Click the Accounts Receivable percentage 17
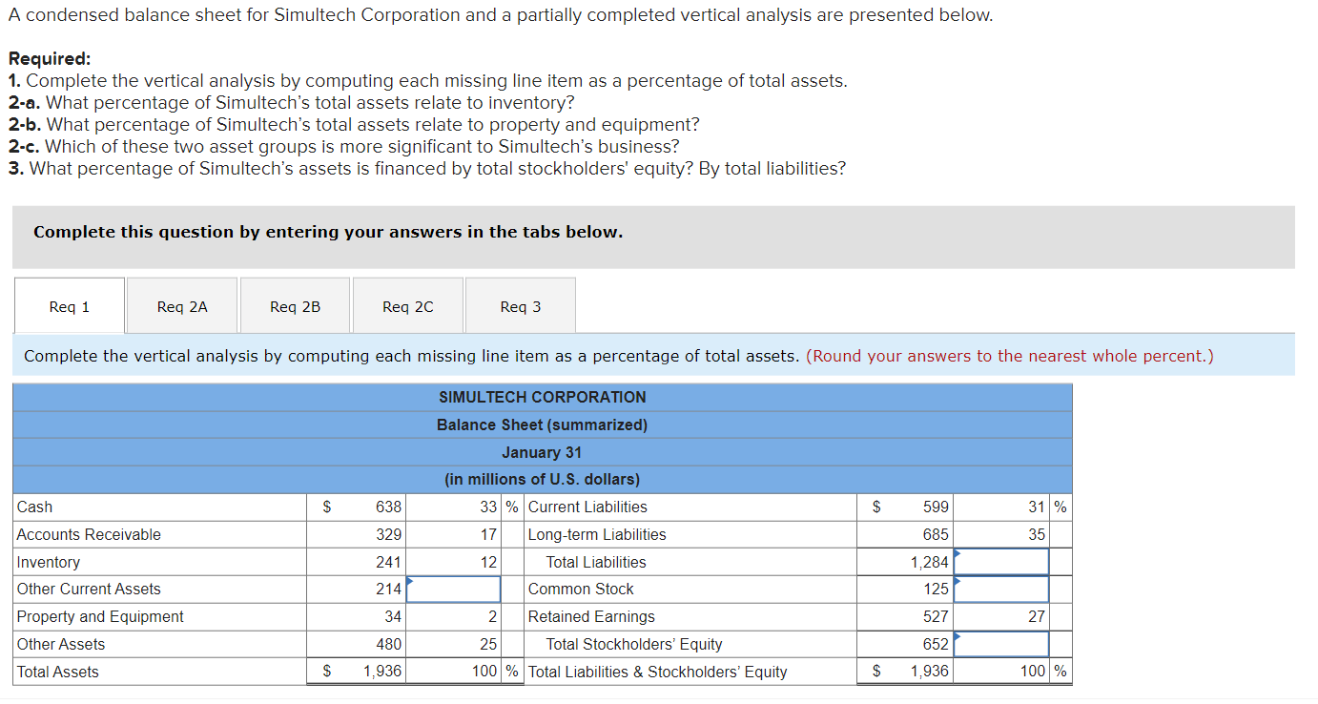Image resolution: width=1318 pixels, height=704 pixels. [x=488, y=535]
